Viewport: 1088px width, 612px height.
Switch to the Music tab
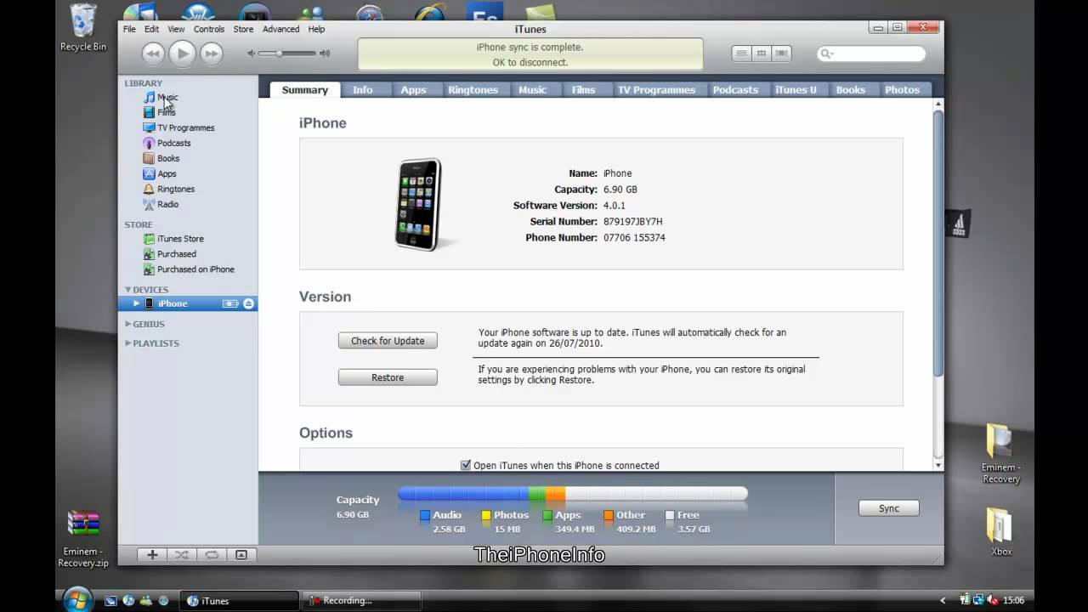tap(533, 89)
